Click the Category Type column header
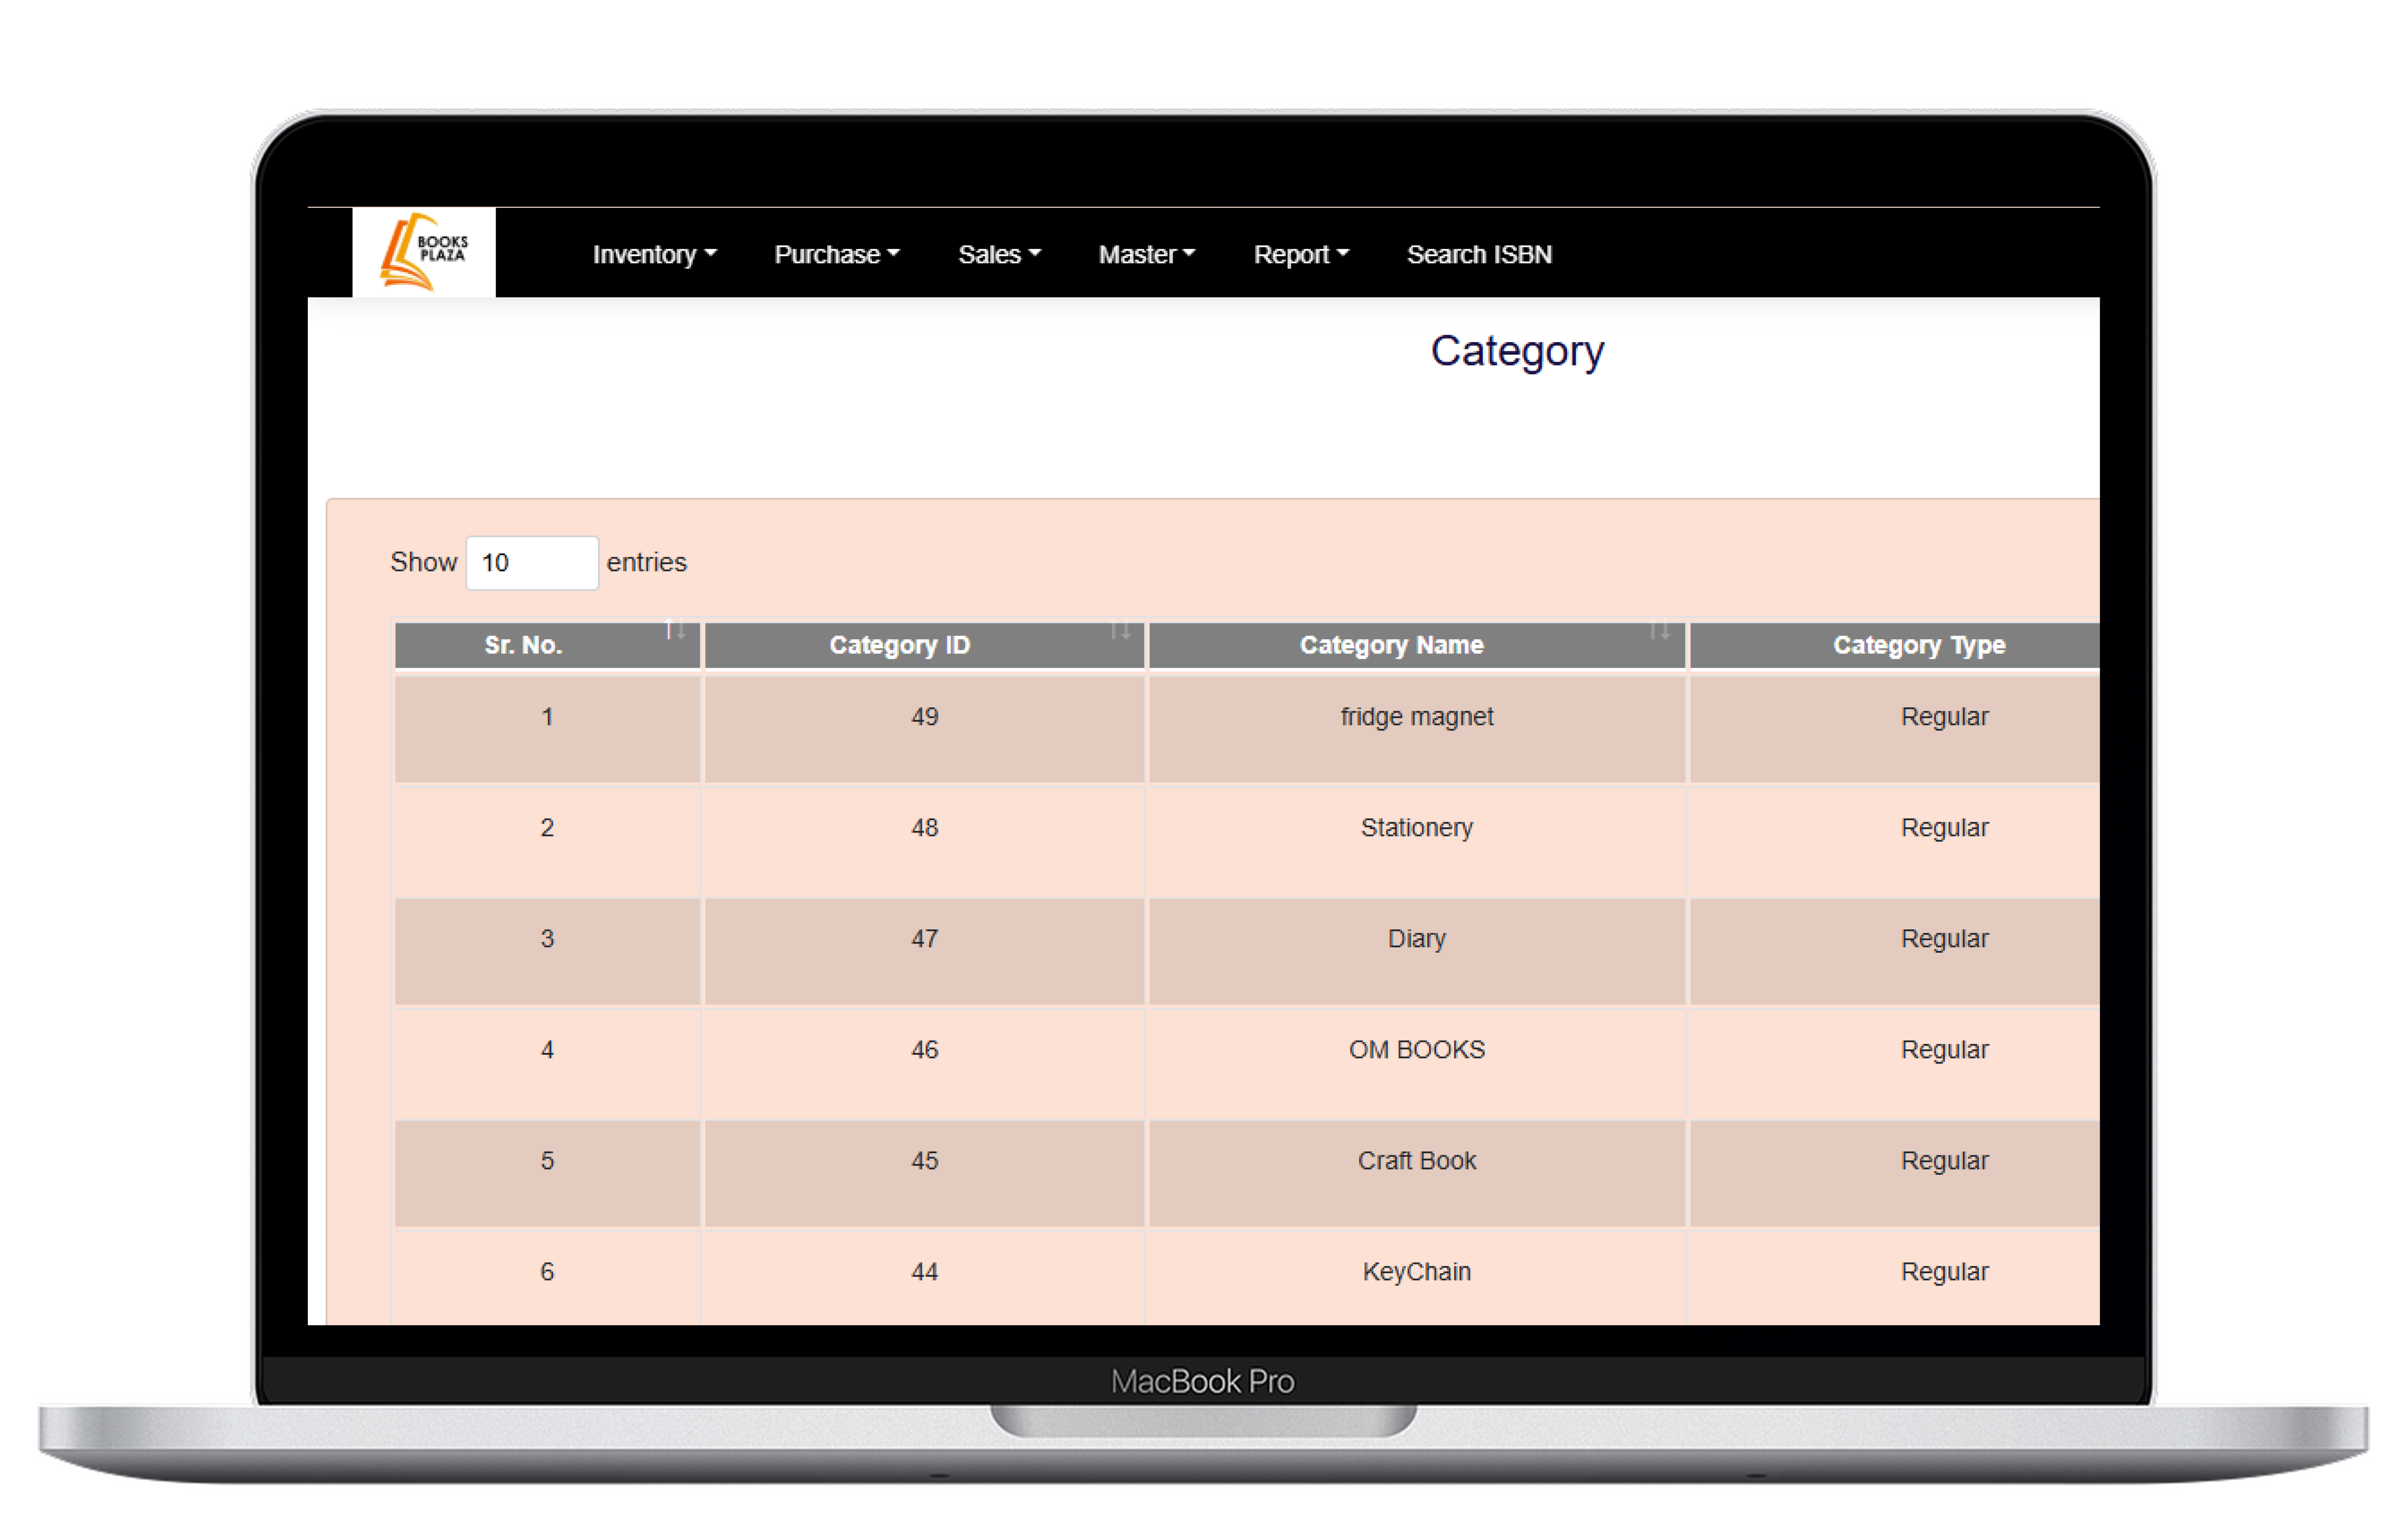 click(x=1895, y=646)
